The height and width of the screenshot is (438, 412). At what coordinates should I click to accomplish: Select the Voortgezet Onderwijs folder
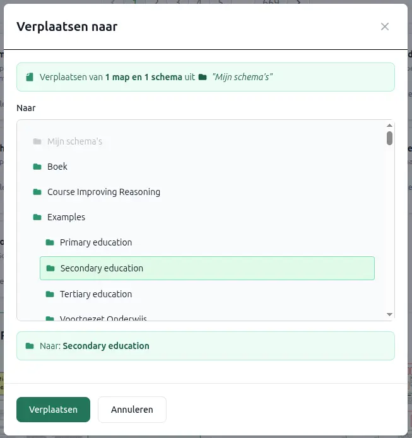click(x=103, y=317)
